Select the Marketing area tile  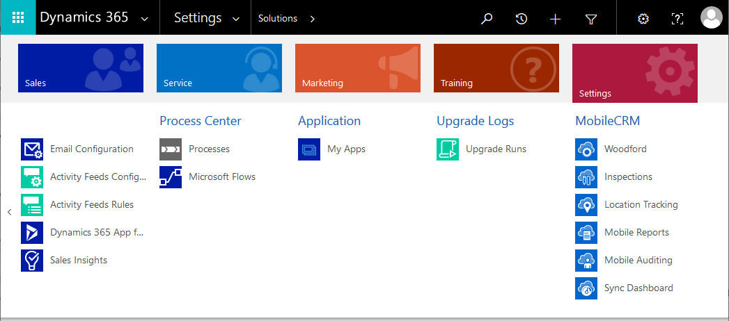(x=357, y=68)
